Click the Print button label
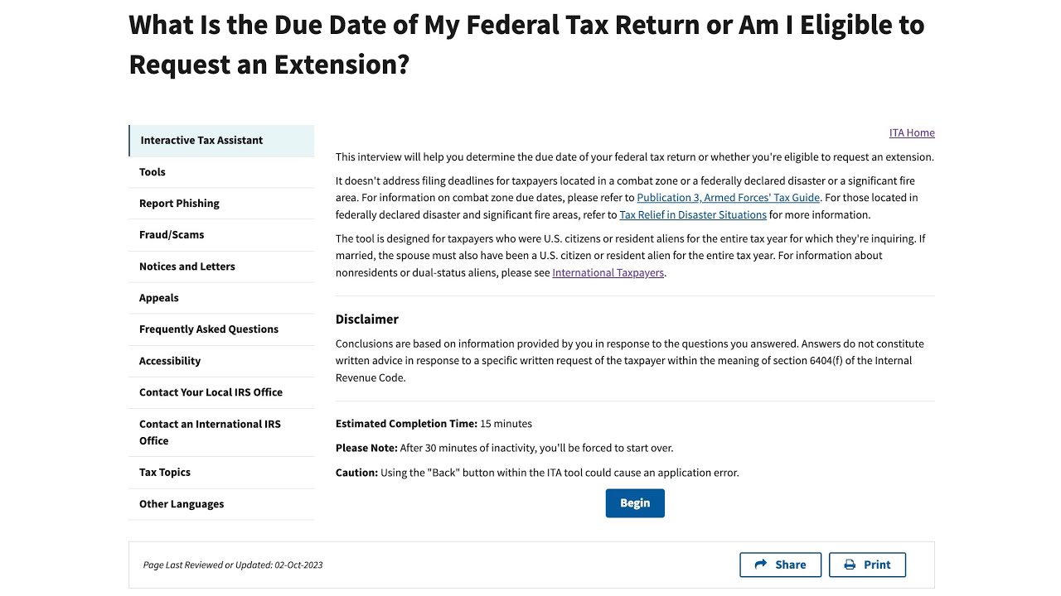Image resolution: width=1061 pixels, height=596 pixels. coord(877,565)
